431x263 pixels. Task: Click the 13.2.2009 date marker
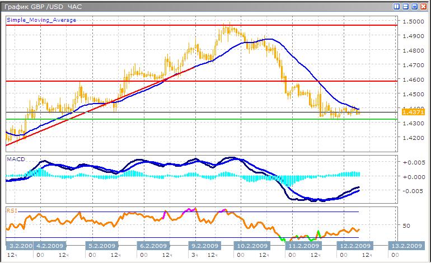(406, 246)
